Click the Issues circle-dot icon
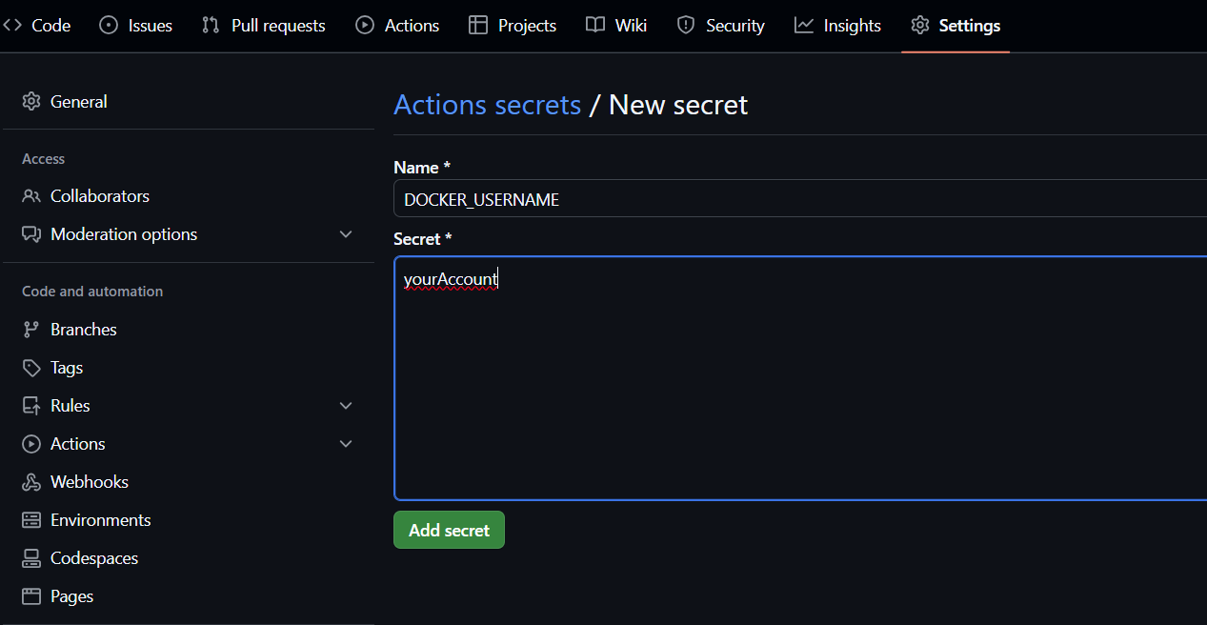 pyautogui.click(x=109, y=26)
